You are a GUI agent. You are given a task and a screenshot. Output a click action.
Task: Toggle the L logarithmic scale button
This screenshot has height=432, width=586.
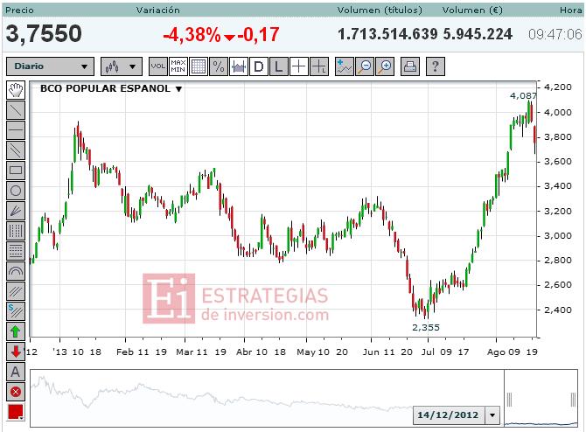click(278, 66)
